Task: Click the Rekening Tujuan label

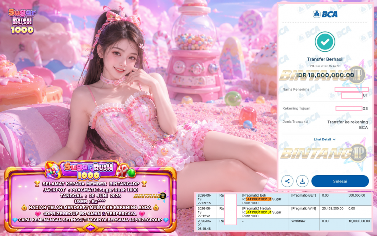Action: point(296,108)
